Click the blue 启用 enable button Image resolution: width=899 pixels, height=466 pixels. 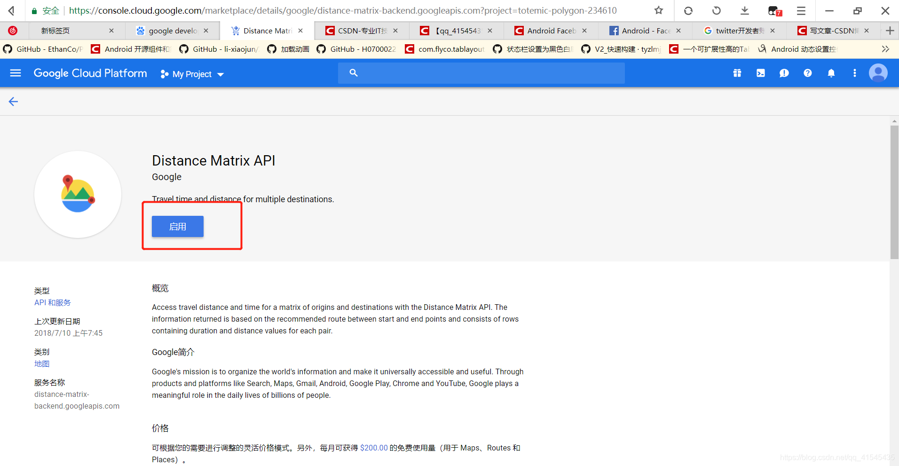tap(178, 227)
